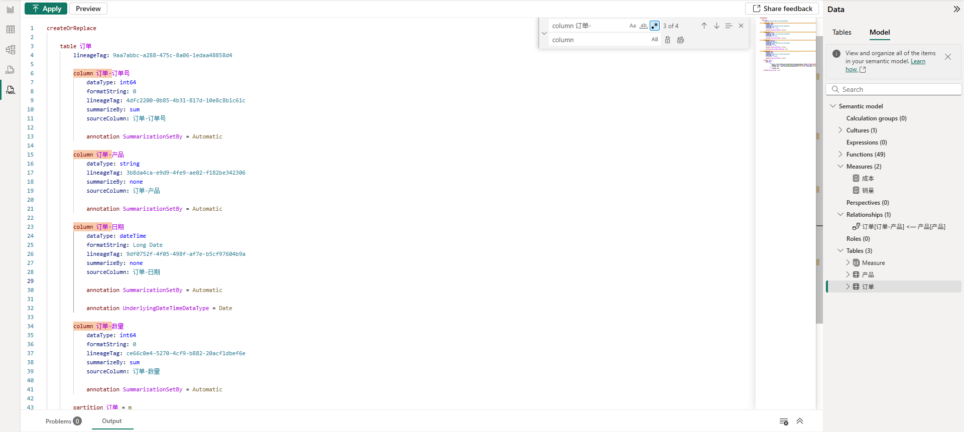The image size is (964, 432).
Task: Switch to the Tables tab
Action: (841, 32)
